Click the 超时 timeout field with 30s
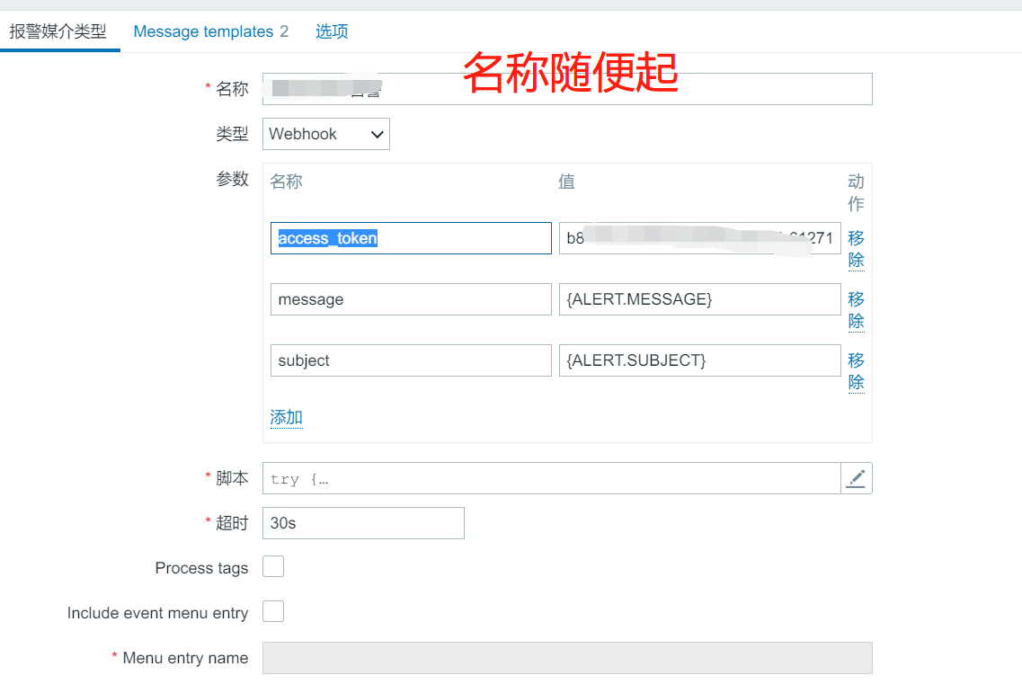 pyautogui.click(x=363, y=523)
